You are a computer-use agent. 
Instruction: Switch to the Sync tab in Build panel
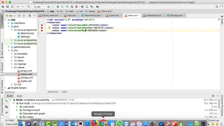20,96
